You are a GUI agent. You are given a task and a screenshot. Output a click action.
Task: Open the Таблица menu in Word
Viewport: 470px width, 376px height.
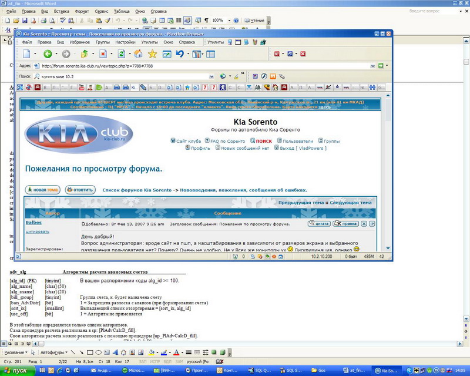pos(122,11)
